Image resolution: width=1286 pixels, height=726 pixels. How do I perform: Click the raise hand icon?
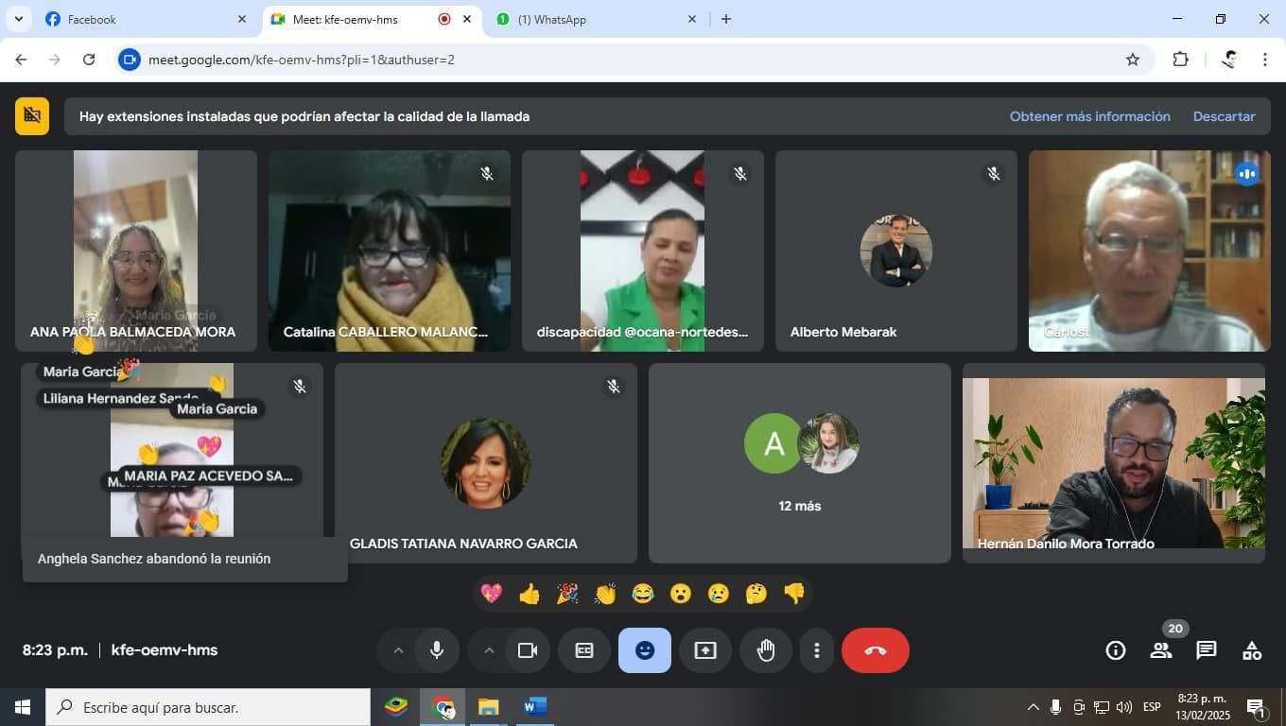click(x=766, y=650)
